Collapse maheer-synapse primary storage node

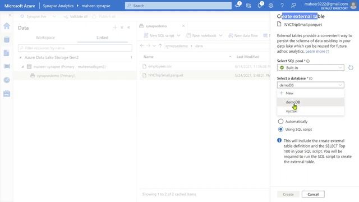pos(22,67)
